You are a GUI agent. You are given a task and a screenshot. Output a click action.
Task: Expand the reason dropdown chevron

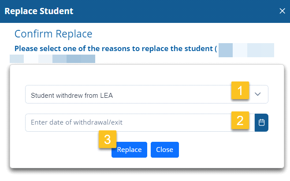click(258, 94)
